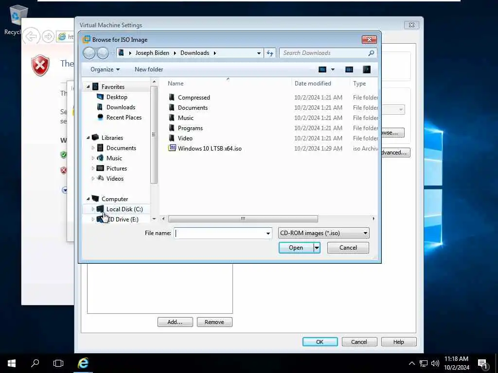Viewport: 498px width, 373px height.
Task: Click the 10/2/2024 1:29 AM date cell
Action: 318,148
